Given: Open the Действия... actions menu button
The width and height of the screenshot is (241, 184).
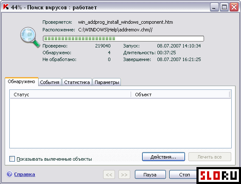Looking at the screenshot, I should click(163, 157).
